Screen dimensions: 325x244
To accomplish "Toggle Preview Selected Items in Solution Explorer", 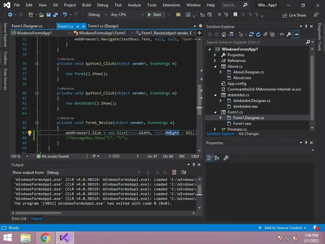I will [x=295, y=34].
